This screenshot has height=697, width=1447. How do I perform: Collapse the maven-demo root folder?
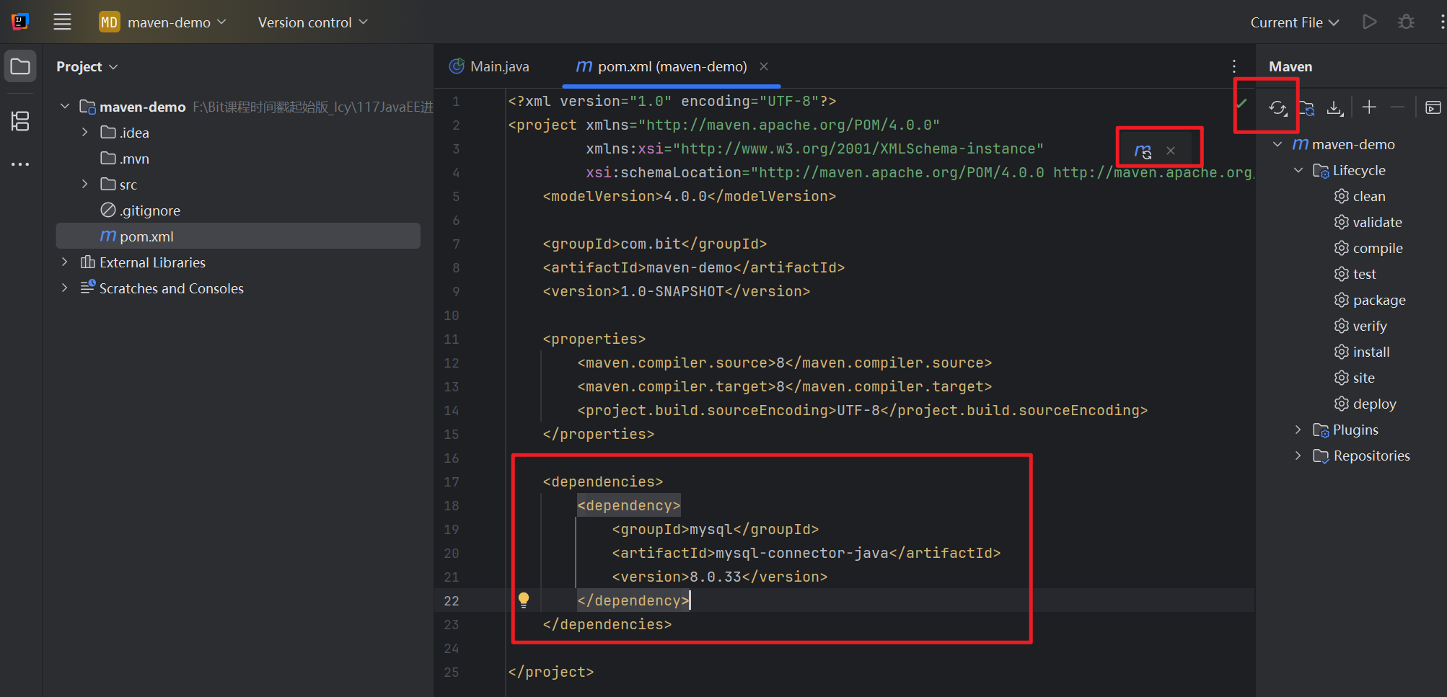[x=65, y=107]
